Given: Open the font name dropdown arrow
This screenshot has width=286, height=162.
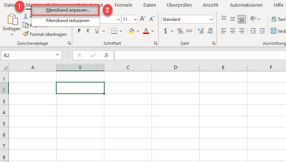Looking at the screenshot, I should pyautogui.click(x=118, y=19).
